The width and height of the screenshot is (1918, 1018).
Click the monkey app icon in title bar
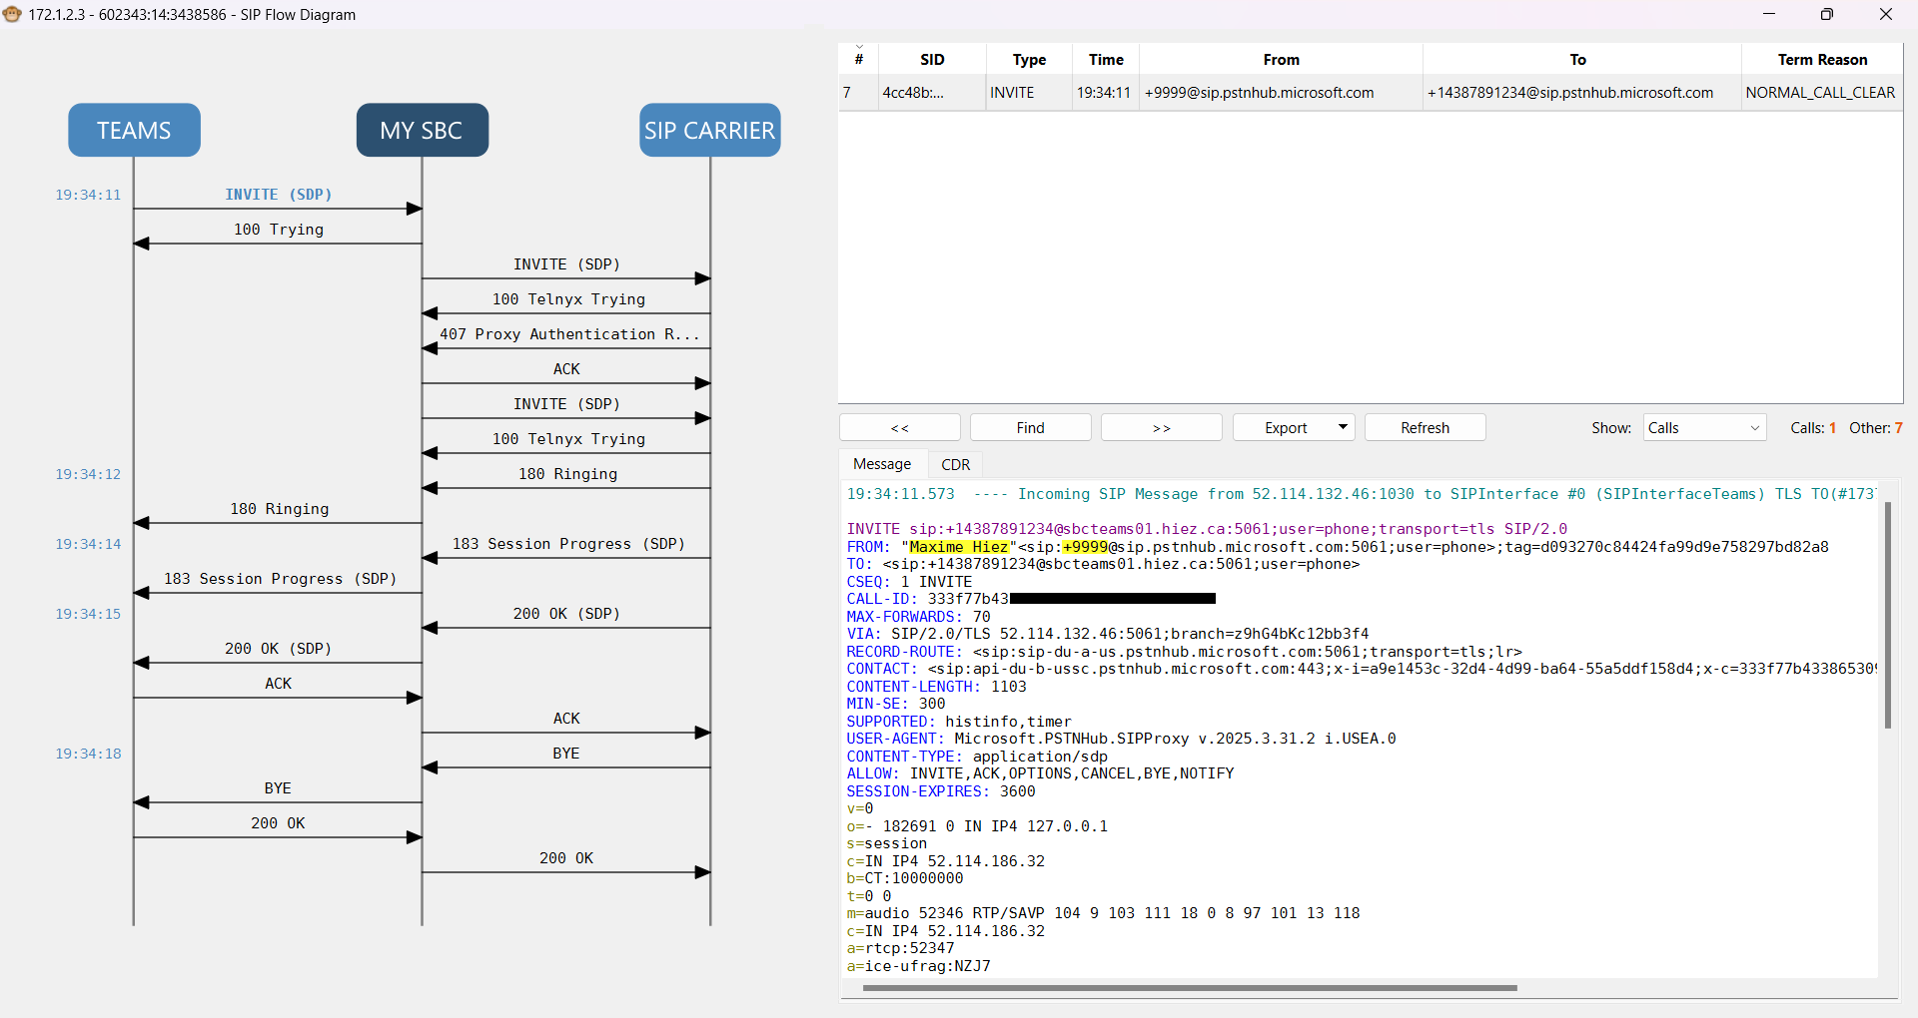click(12, 14)
